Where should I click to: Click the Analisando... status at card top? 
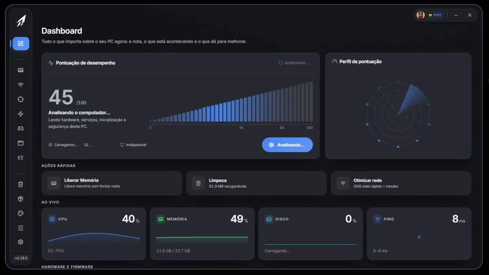pyautogui.click(x=294, y=63)
